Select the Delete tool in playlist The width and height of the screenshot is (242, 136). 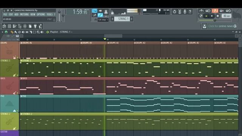(19, 32)
